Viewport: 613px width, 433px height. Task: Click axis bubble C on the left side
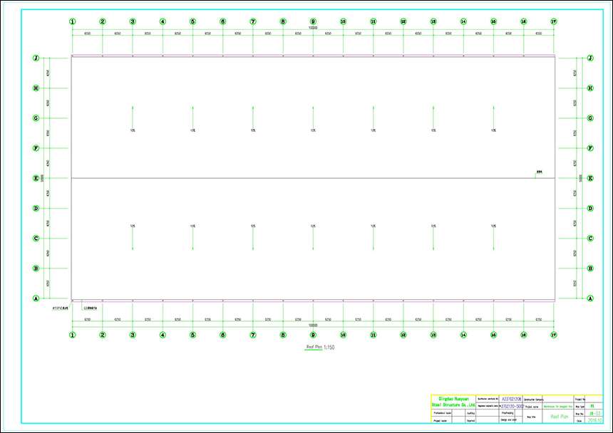(x=36, y=239)
